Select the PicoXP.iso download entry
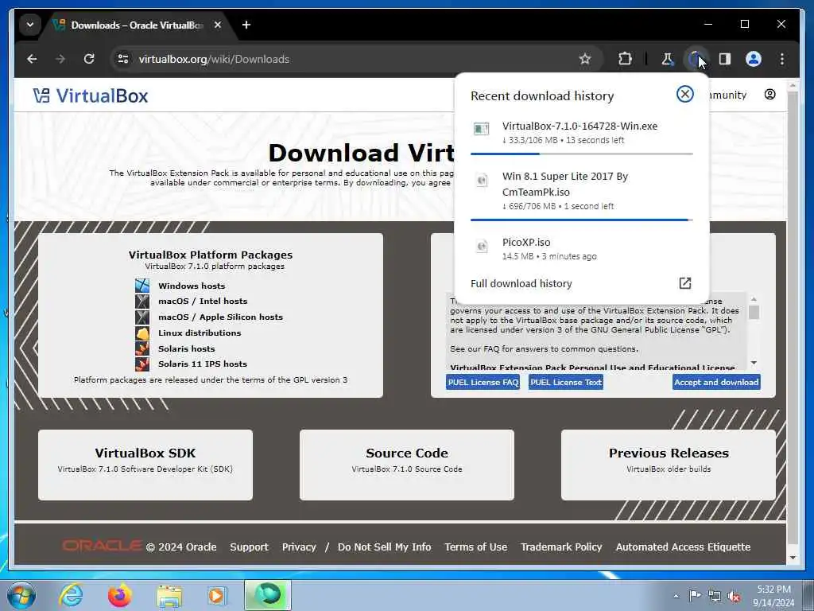814x611 pixels. pos(581,249)
